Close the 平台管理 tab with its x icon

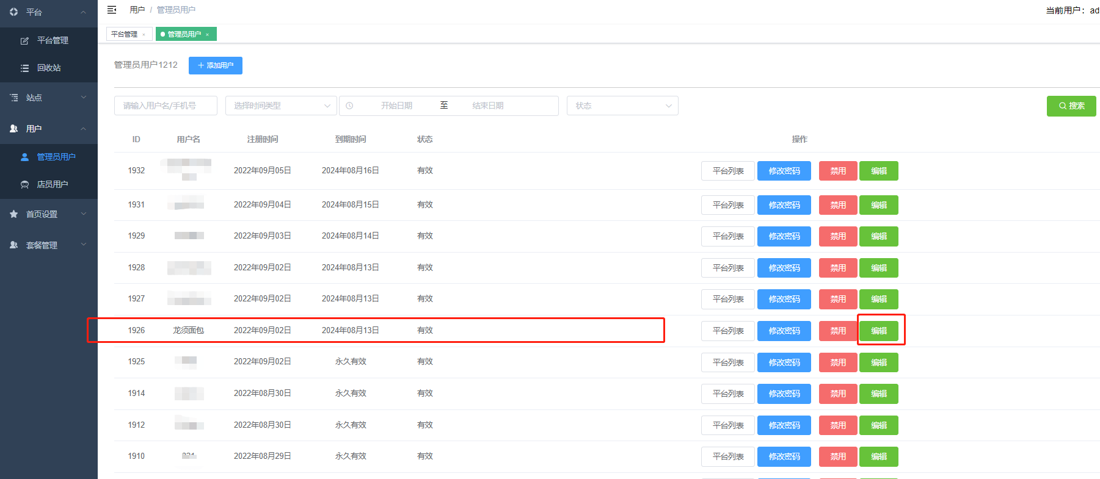144,35
